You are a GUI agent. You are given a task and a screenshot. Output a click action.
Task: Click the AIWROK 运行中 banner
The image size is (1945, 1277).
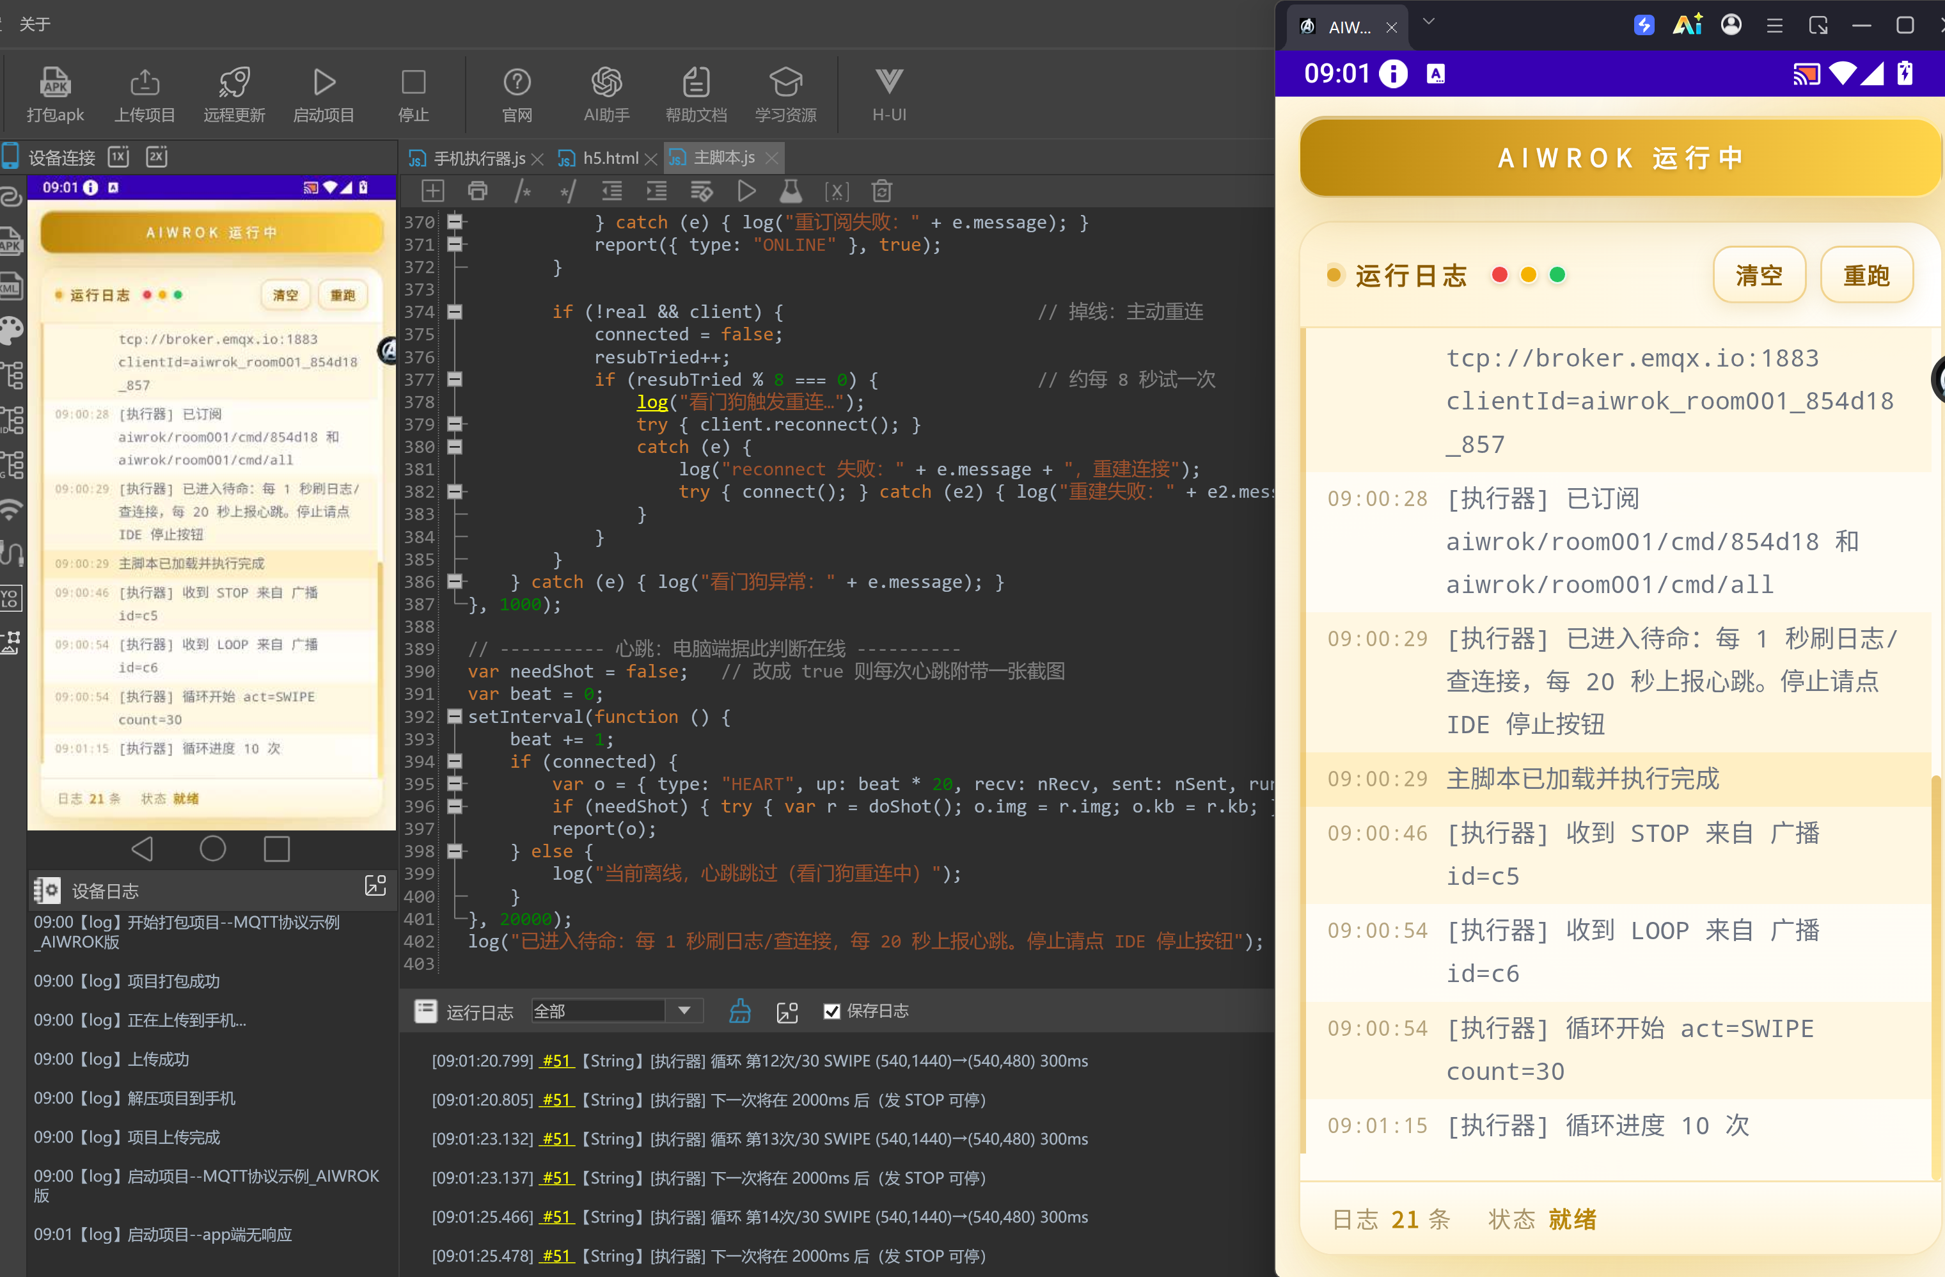1621,158
